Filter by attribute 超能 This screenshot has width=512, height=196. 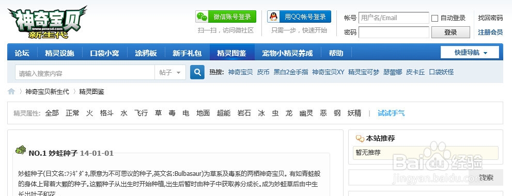224,113
